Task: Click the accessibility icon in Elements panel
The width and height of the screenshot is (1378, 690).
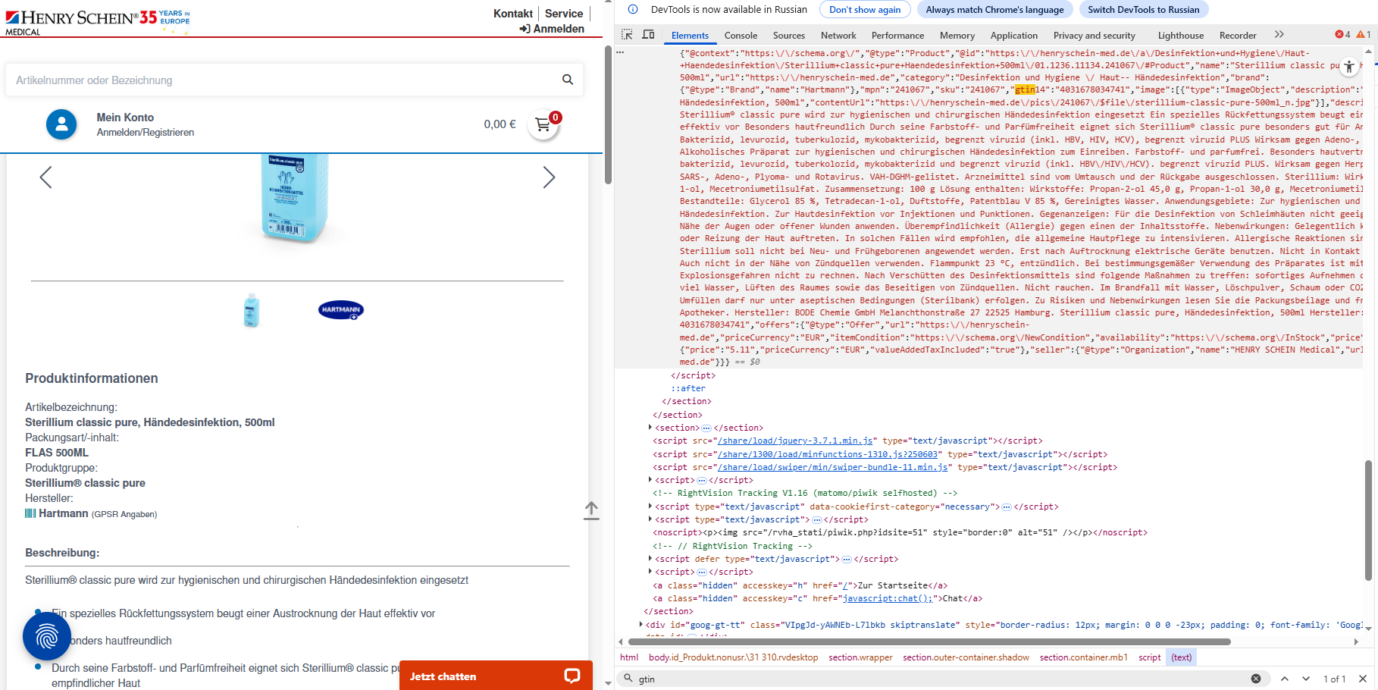Action: pos(1349,67)
